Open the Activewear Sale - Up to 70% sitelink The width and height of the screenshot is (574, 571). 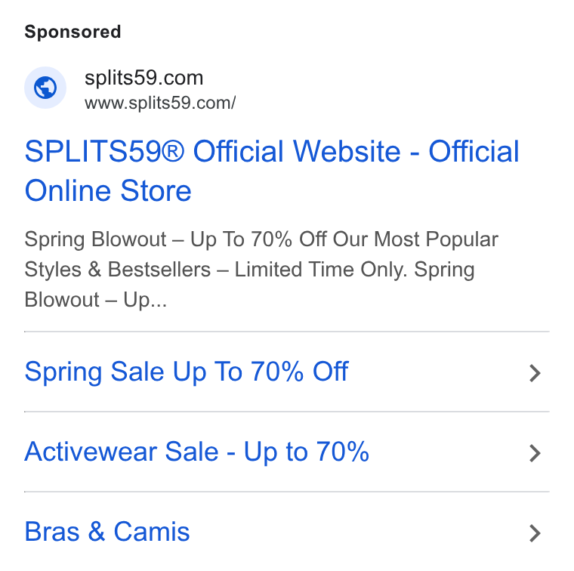pos(196,452)
